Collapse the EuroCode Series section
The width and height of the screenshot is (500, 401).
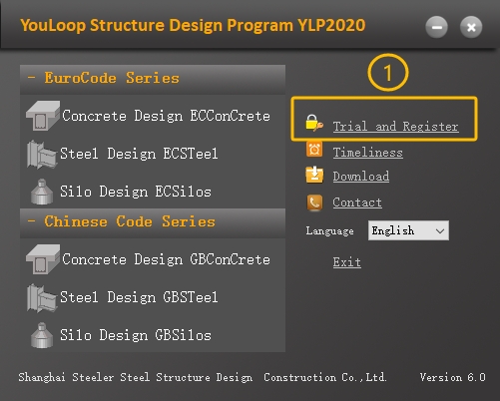(x=32, y=78)
